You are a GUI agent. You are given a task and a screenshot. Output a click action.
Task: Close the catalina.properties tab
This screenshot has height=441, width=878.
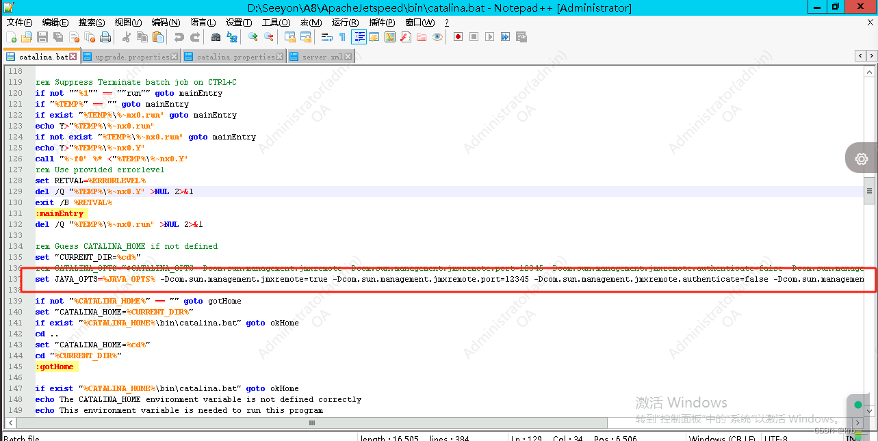pos(279,57)
